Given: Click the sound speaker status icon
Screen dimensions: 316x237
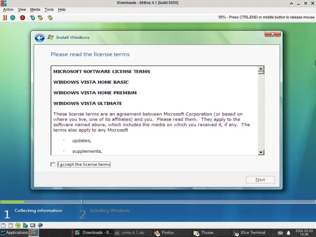Looking at the screenshot, I should point(40,225).
